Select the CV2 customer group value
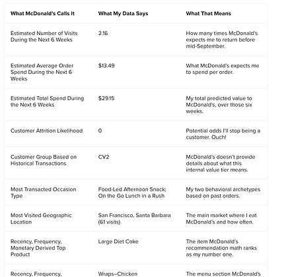Image resolution: width=290 pixels, height=277 pixels. point(104,157)
